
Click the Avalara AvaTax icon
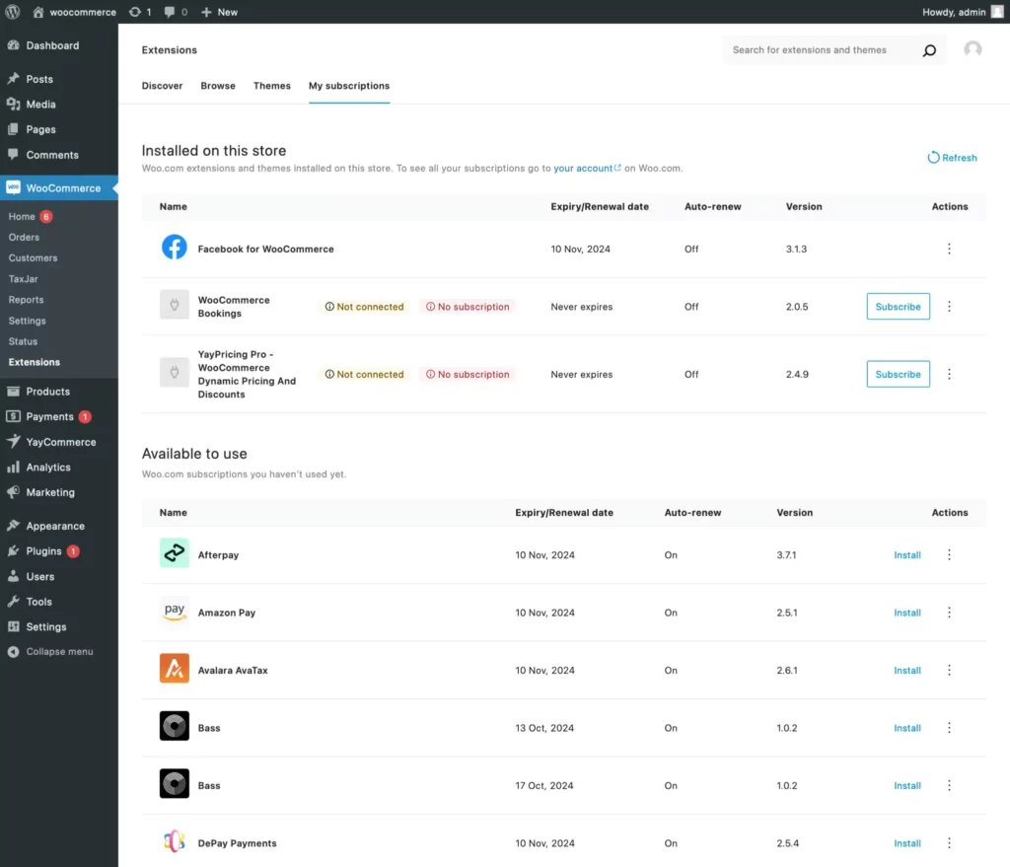[x=175, y=669]
